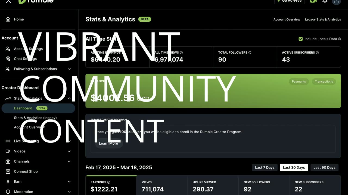Image resolution: width=348 pixels, height=195 pixels.
Task: Click info icon next to Total Followers
Action: (250, 53)
